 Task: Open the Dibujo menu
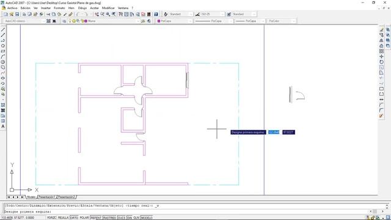pos(82,8)
